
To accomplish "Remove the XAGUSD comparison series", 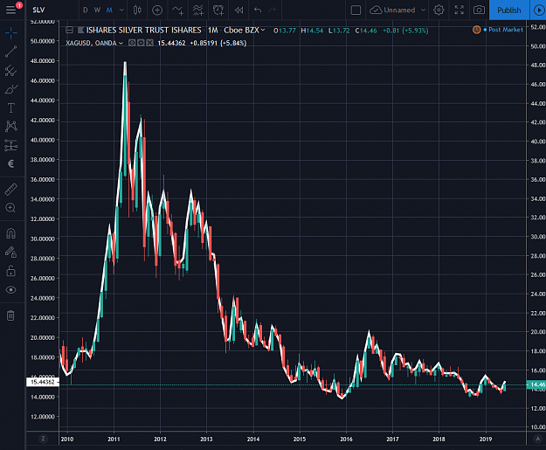I will [x=149, y=43].
